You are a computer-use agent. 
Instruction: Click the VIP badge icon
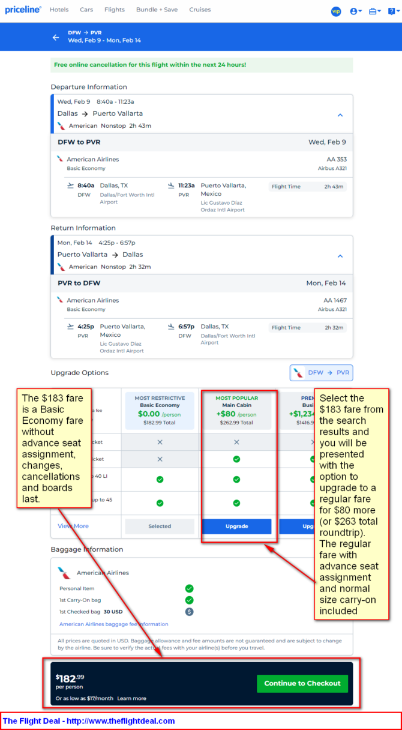pyautogui.click(x=336, y=11)
